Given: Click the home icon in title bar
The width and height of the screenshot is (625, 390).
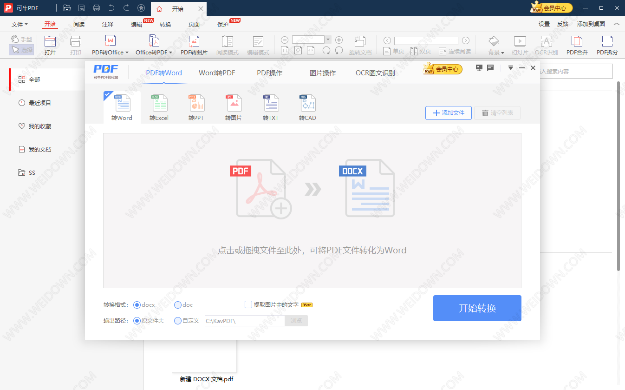Looking at the screenshot, I should tap(141, 8).
